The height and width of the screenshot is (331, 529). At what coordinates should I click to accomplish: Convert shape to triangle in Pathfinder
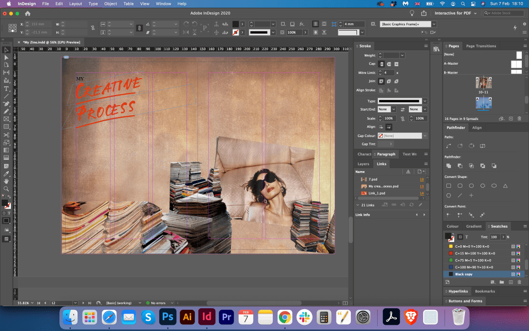click(505, 186)
